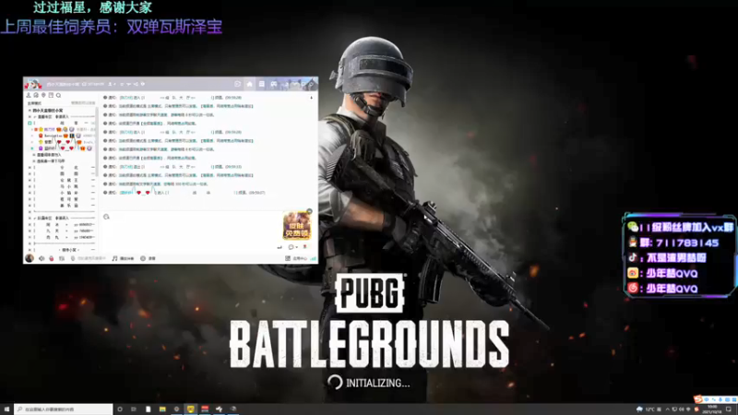
Task: Click the location pin icon above channel tree
Action: coord(43,95)
